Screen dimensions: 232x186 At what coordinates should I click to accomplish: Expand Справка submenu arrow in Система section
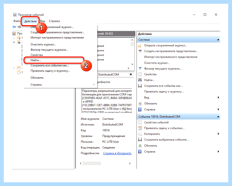click(218, 109)
